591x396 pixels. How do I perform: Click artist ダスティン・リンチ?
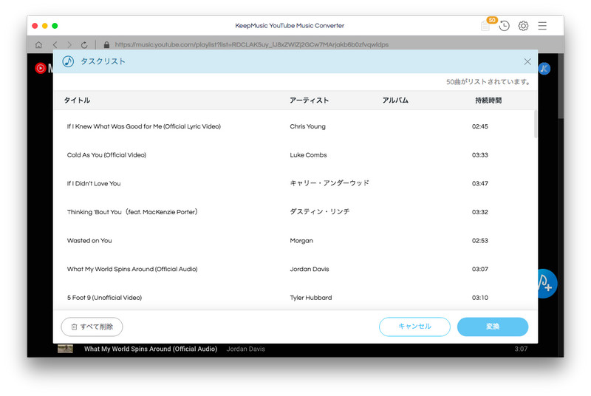pyautogui.click(x=320, y=212)
